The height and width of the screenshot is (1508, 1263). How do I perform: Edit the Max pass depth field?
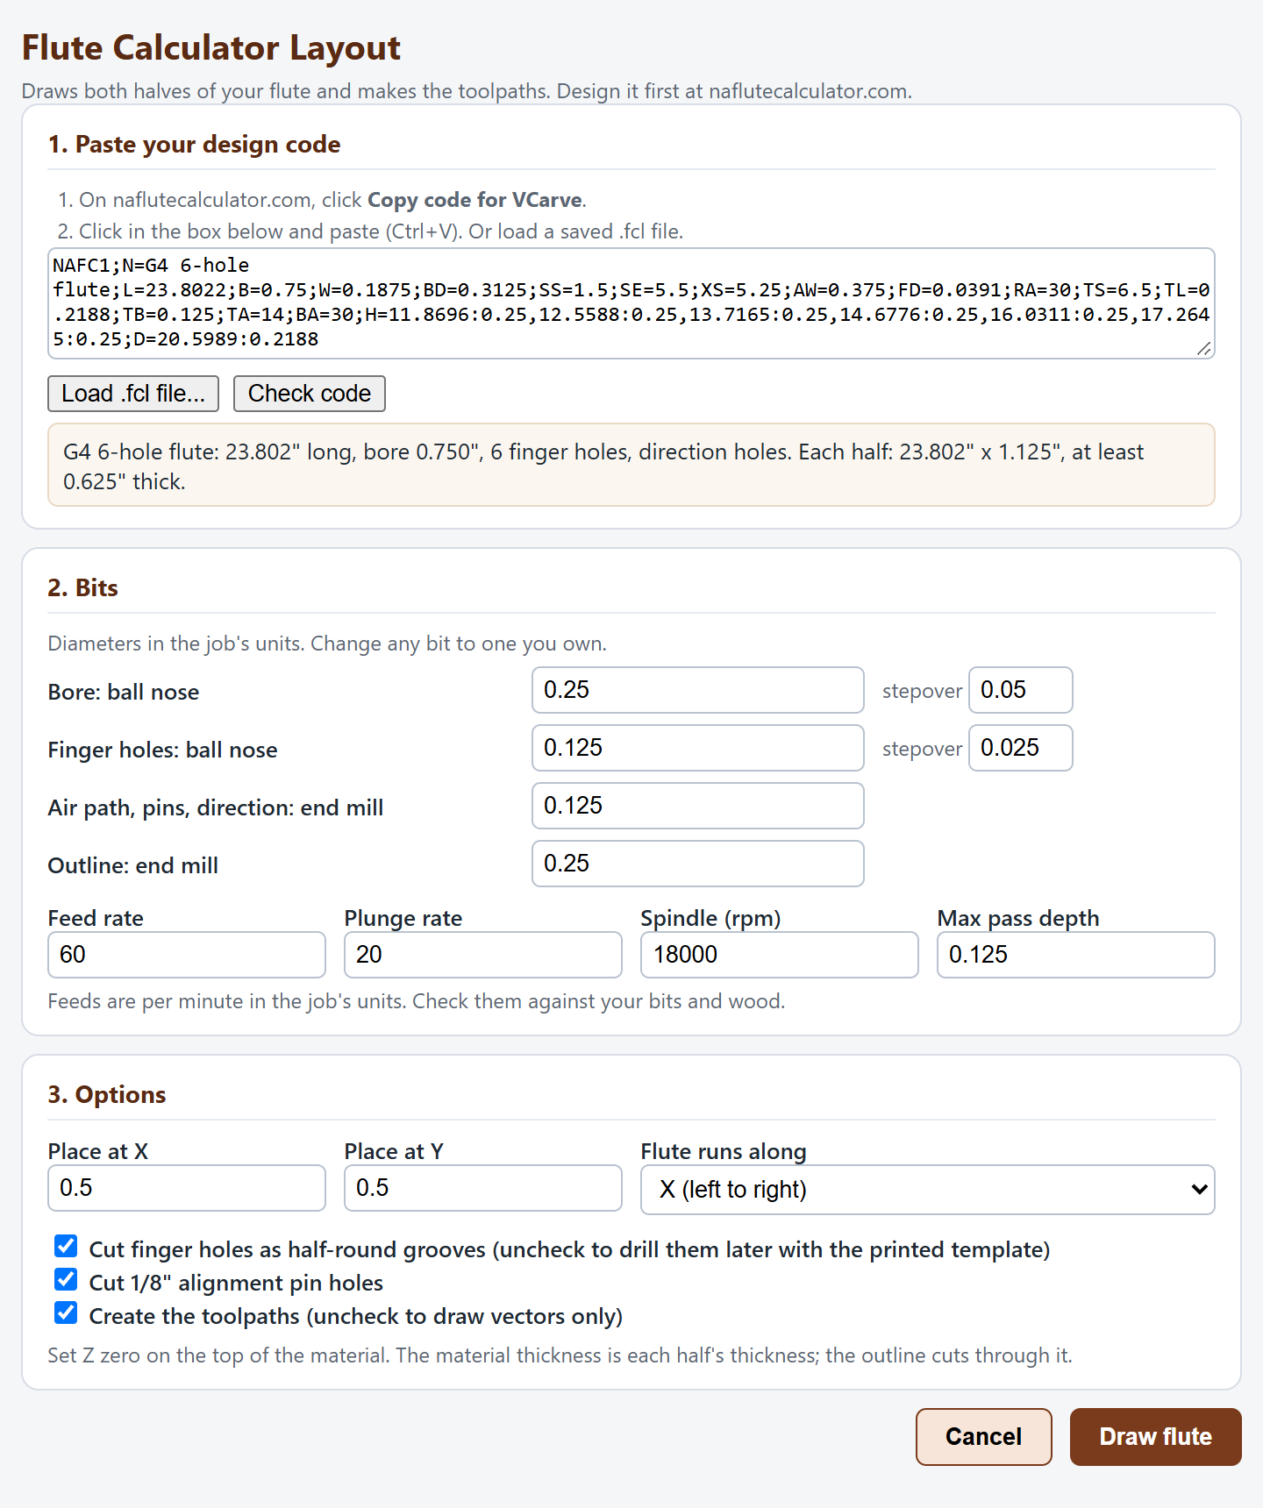1076,955
